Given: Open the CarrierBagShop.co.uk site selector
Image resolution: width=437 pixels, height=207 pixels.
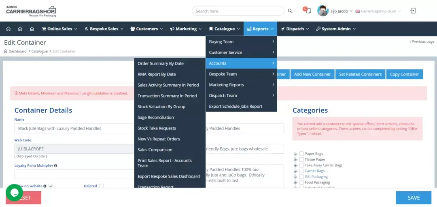Looking at the screenshot, I should [378, 11].
